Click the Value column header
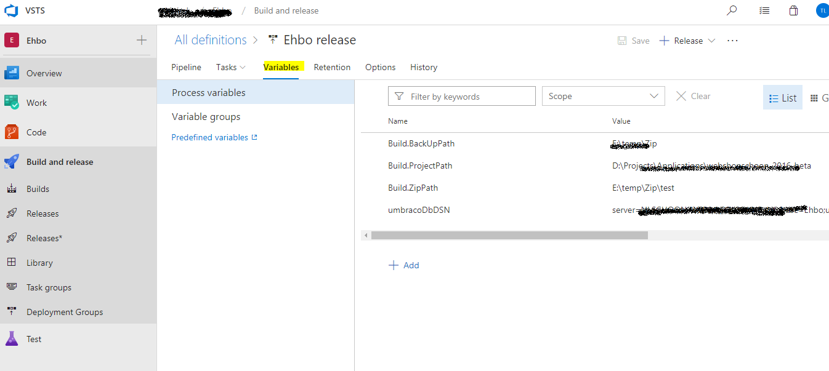The height and width of the screenshot is (371, 829). click(621, 121)
